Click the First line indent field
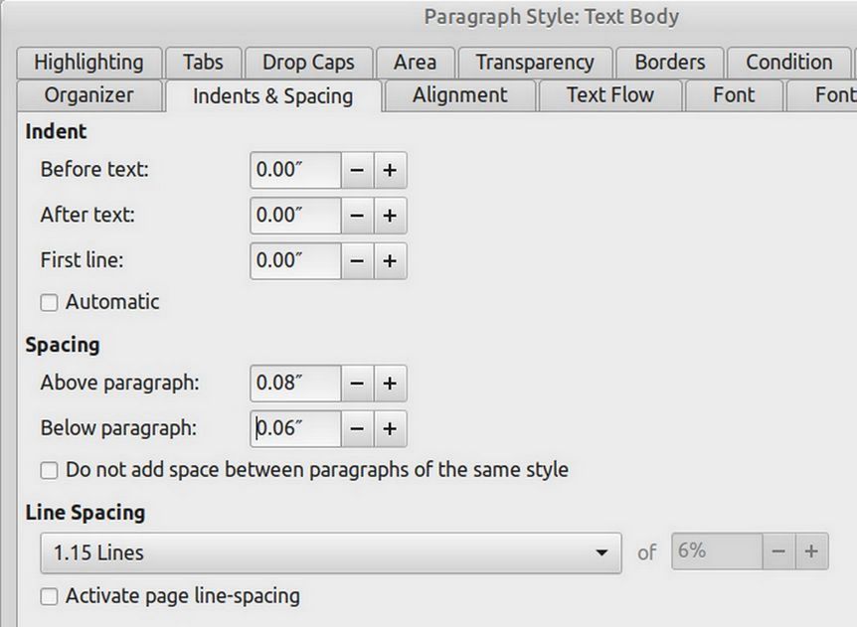Viewport: 857px width, 627px height. click(x=295, y=261)
